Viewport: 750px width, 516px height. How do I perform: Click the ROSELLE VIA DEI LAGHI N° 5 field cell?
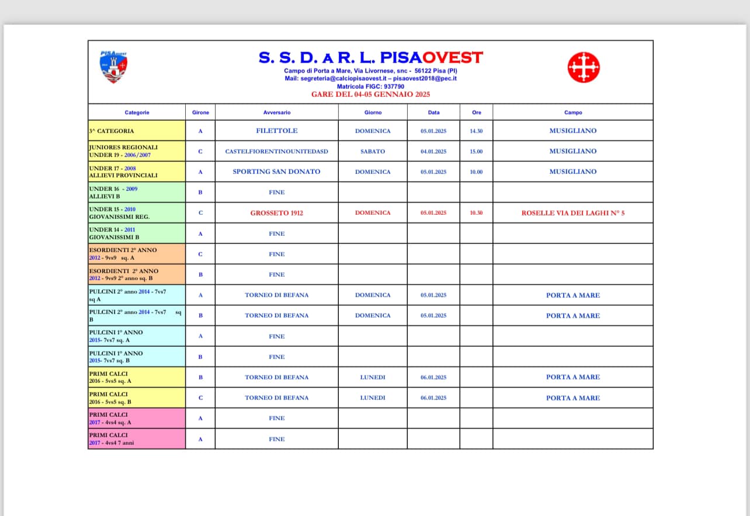[x=573, y=213]
